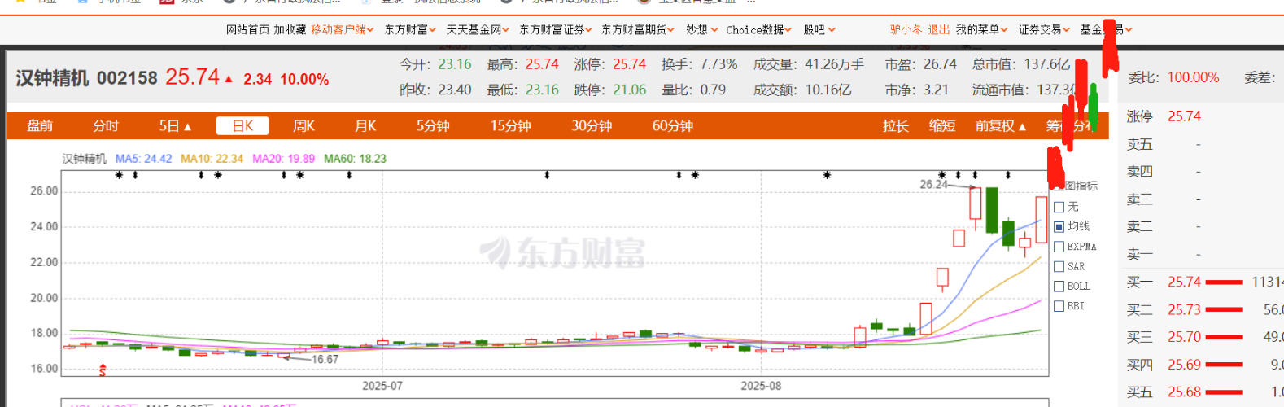
Task: Click the 2025-07 date axis label
Action: pos(382,386)
